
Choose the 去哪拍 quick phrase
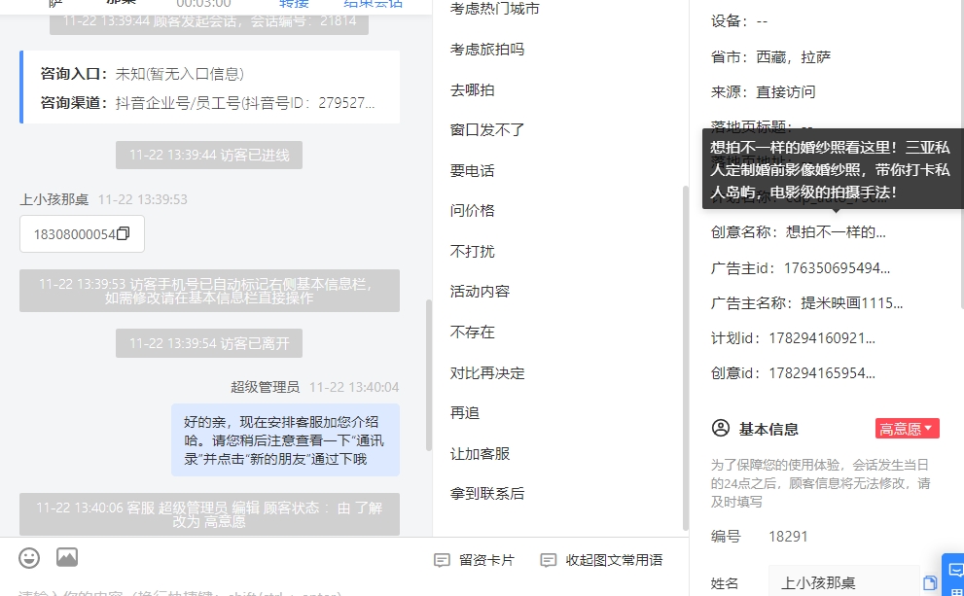472,90
